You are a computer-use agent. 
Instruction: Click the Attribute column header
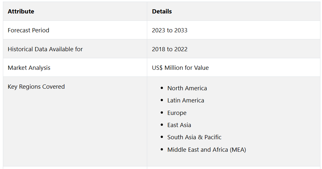pyautogui.click(x=21, y=12)
